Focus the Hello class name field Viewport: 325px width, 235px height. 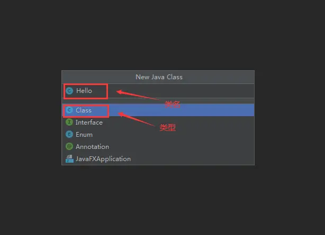tap(158, 91)
